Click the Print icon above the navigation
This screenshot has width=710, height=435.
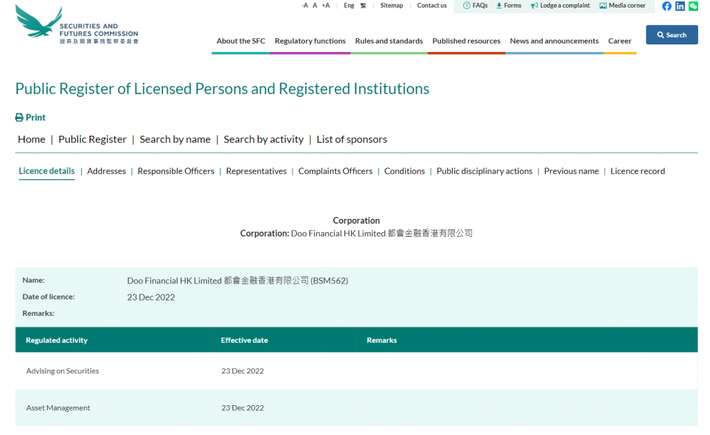tap(19, 117)
